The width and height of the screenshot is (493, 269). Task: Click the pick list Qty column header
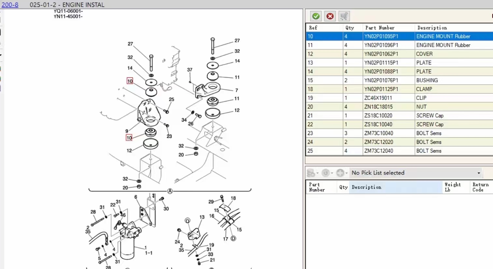343,187
